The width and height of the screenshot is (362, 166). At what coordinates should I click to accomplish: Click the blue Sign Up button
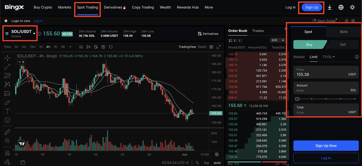pyautogui.click(x=312, y=7)
